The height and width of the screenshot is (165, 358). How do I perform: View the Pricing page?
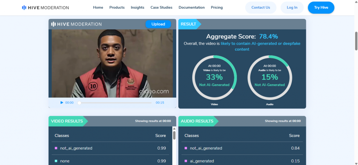217,7
